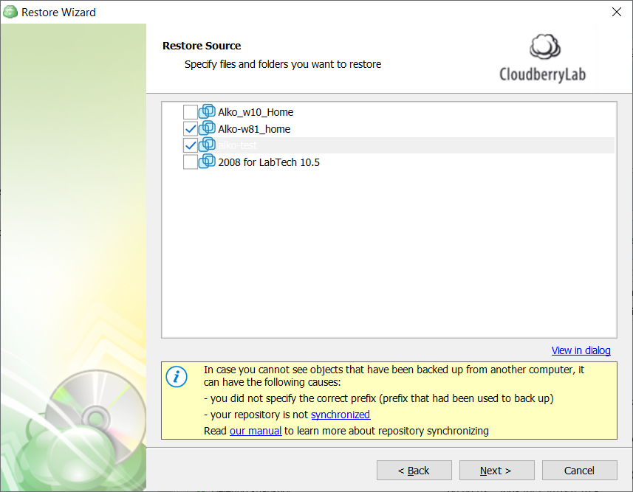633x492 pixels.
Task: Click the alko-test computer icon
Action: point(207,145)
